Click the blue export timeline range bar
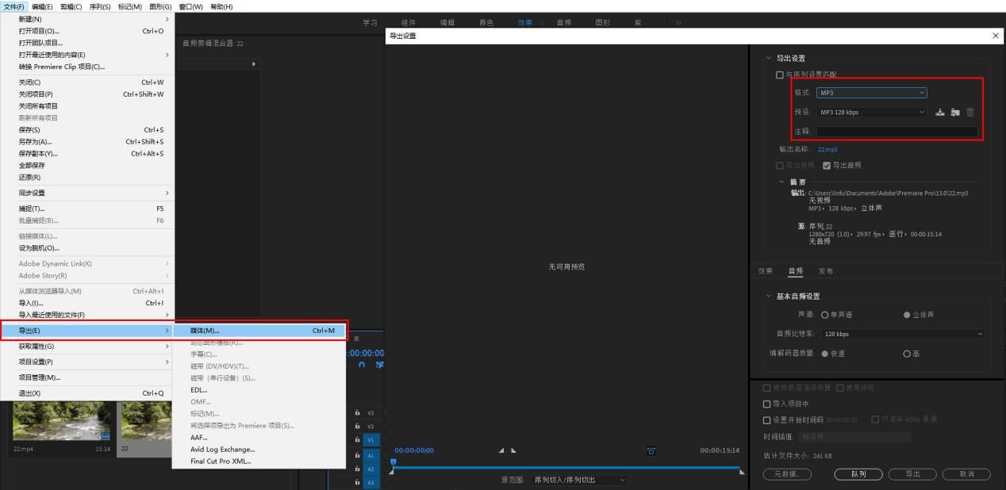The image size is (1006, 490). point(566,468)
